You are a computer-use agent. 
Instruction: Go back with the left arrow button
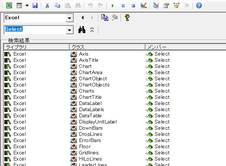[x=83, y=18]
